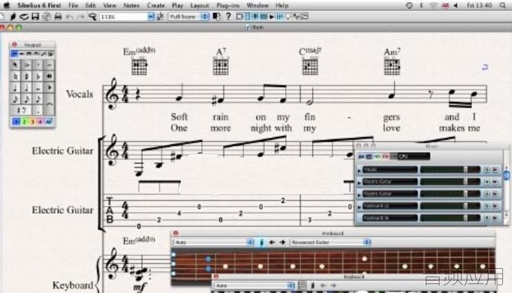Open Spotlight search in menu bar
Image resolution: width=512 pixels, height=293 pixels.
[502, 6]
